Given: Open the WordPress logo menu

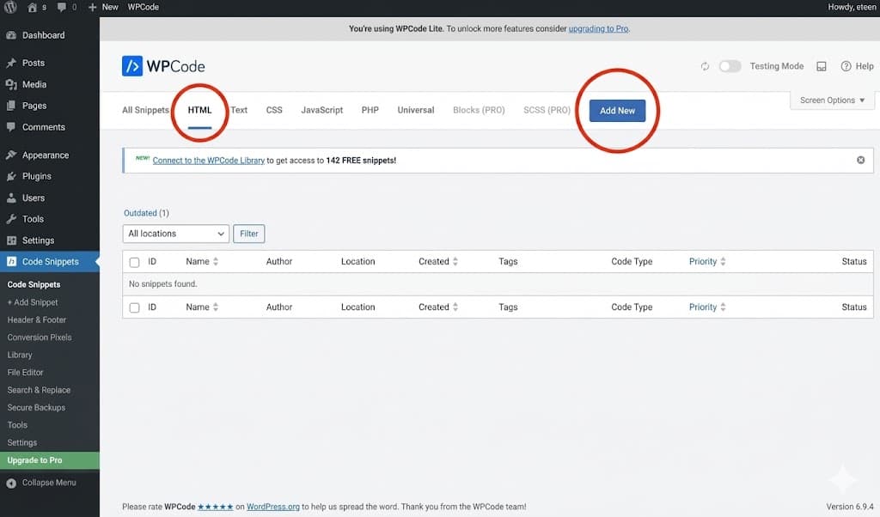Looking at the screenshot, I should [9, 7].
